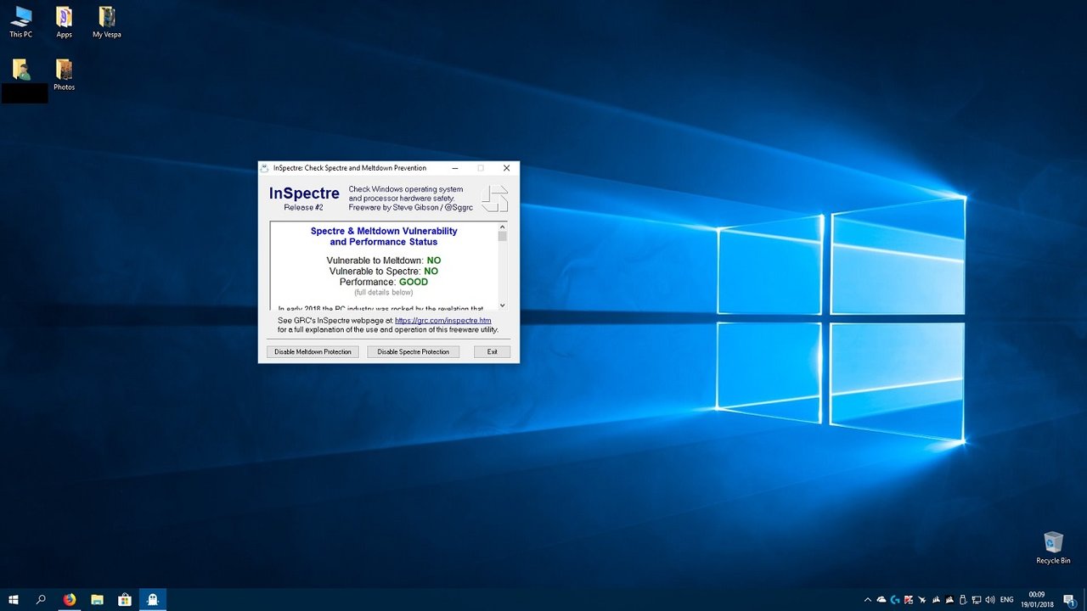The image size is (1087, 611).
Task: Select the Recycle Bin icon
Action: pos(1053,548)
